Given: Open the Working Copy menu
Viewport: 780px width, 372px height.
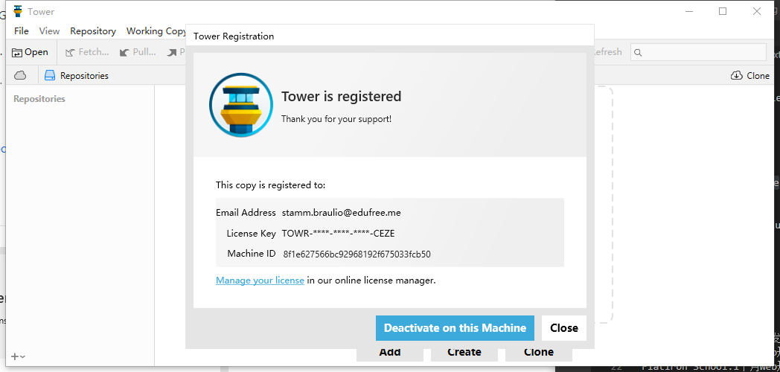Looking at the screenshot, I should pos(156,31).
